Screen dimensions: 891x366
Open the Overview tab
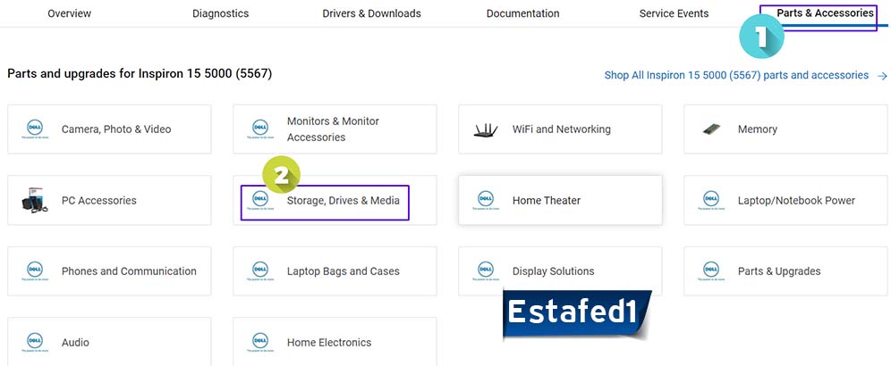(x=69, y=13)
